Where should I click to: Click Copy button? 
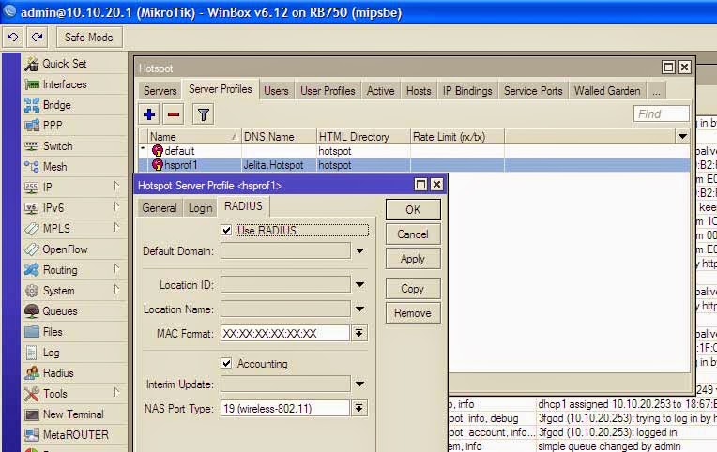(413, 289)
